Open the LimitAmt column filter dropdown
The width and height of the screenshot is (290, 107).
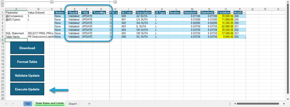point(232,12)
